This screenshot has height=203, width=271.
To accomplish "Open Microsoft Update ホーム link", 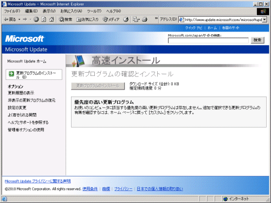I will pyautogui.click(x=27, y=61).
